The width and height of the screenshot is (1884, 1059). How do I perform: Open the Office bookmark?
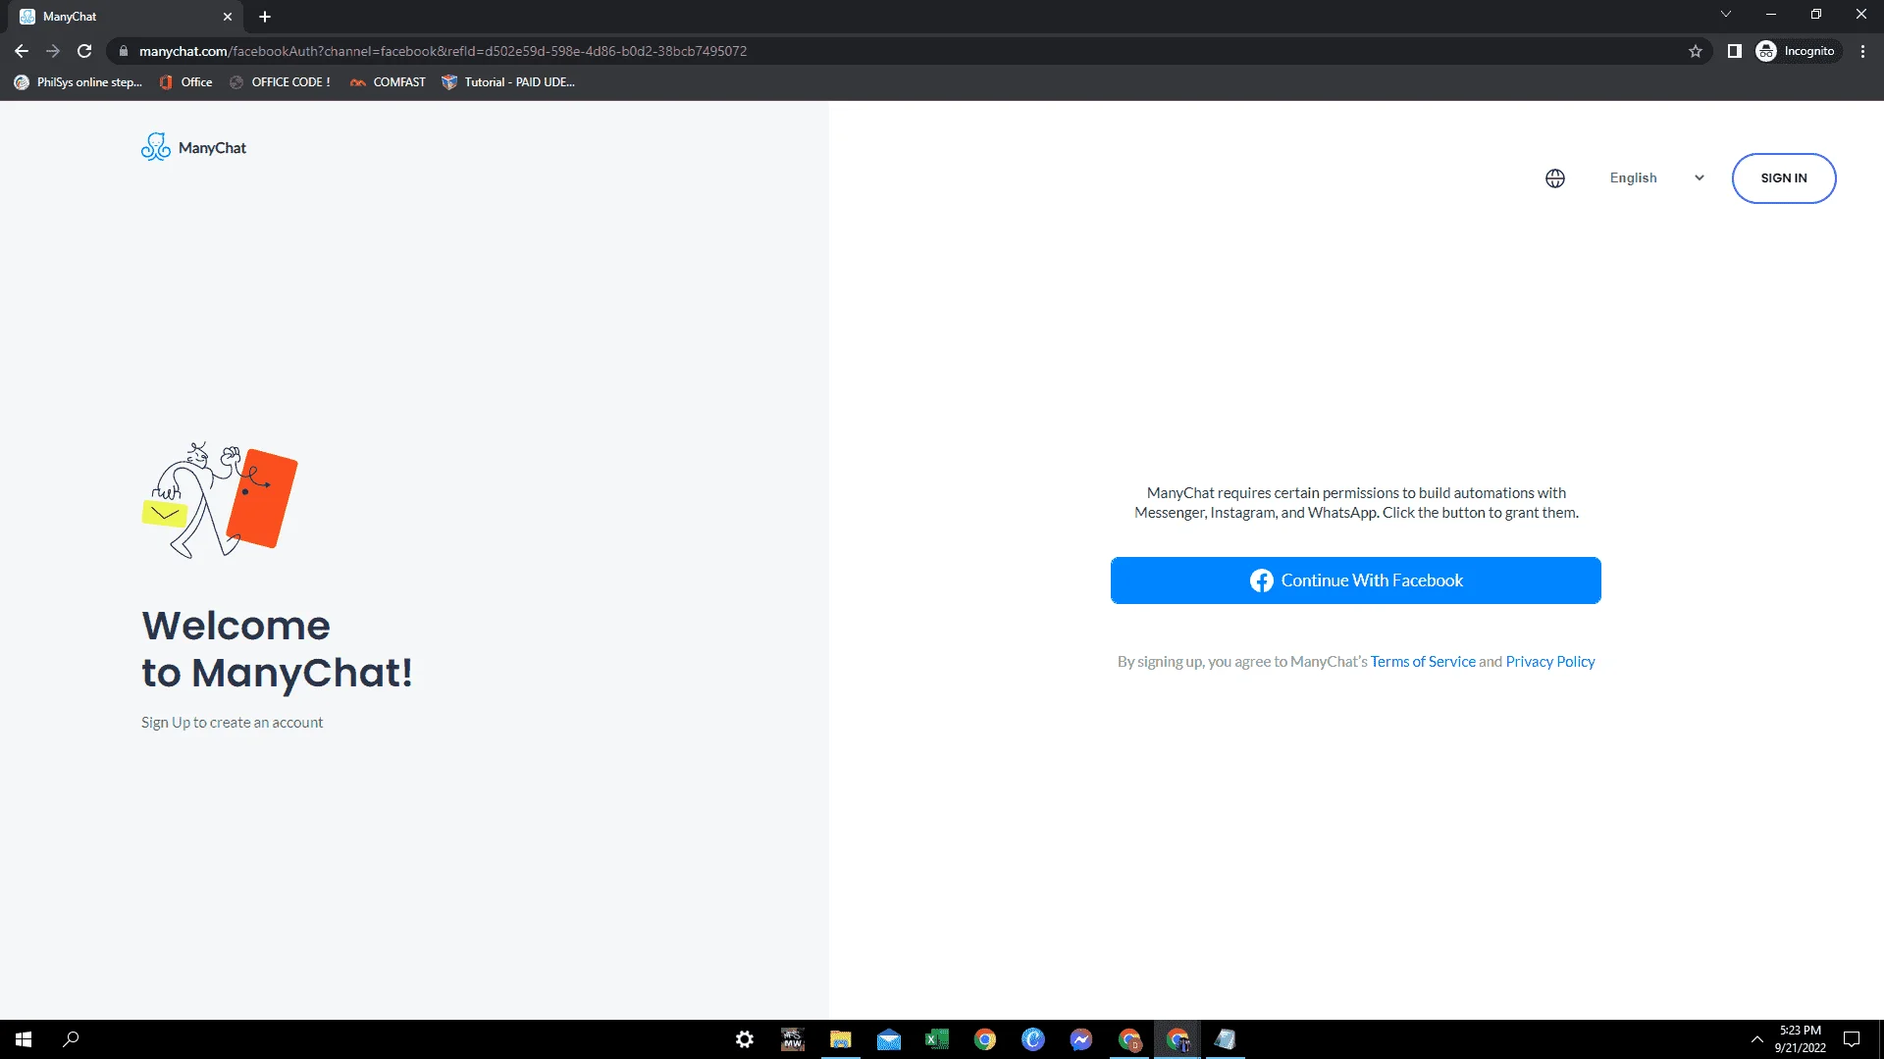tap(186, 82)
